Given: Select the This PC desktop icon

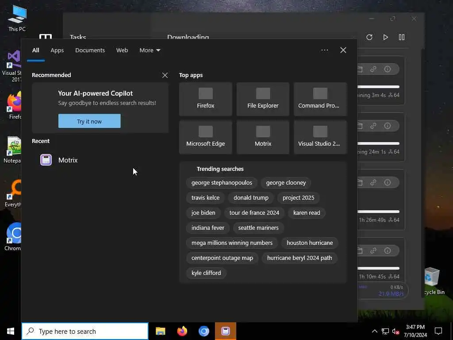Looking at the screenshot, I should coord(17,18).
